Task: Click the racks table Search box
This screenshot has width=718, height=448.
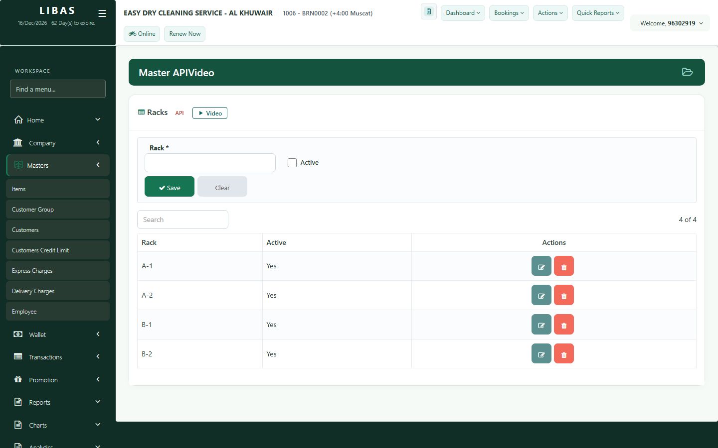Action: point(182,220)
